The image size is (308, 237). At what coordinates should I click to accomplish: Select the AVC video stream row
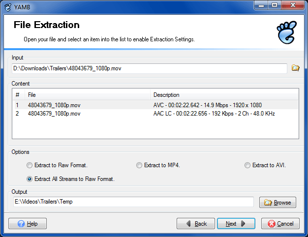156,105
